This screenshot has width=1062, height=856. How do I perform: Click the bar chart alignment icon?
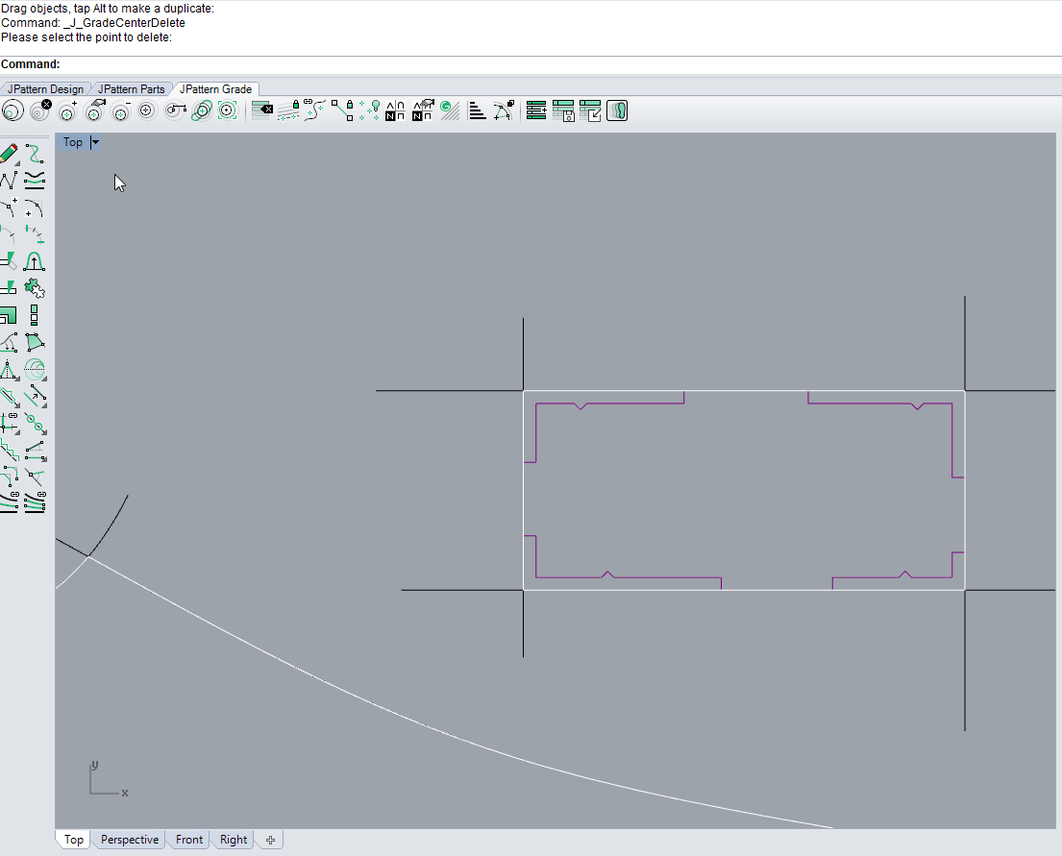(x=478, y=111)
